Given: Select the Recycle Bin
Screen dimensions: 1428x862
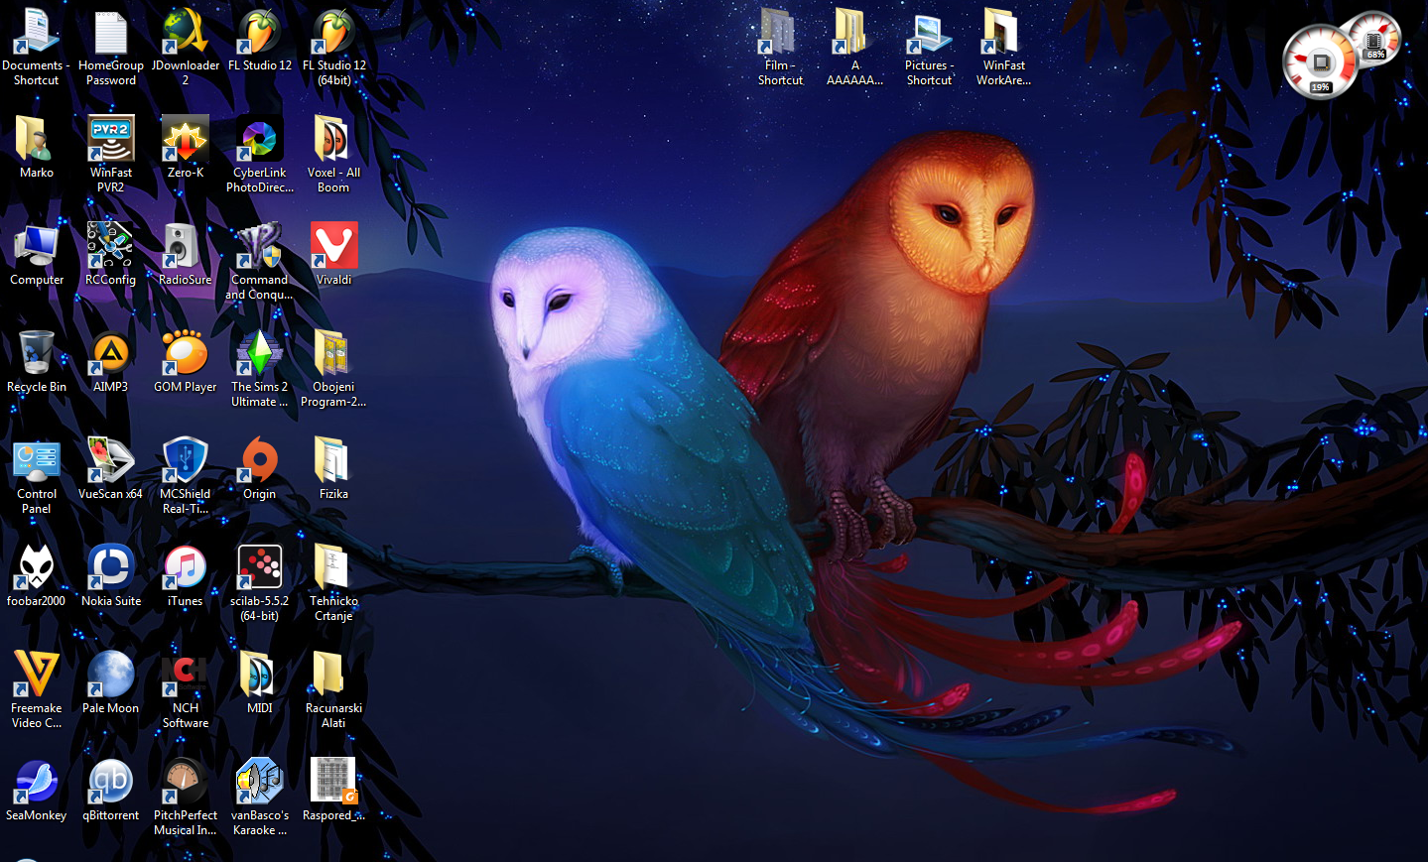Looking at the screenshot, I should click(x=37, y=352).
